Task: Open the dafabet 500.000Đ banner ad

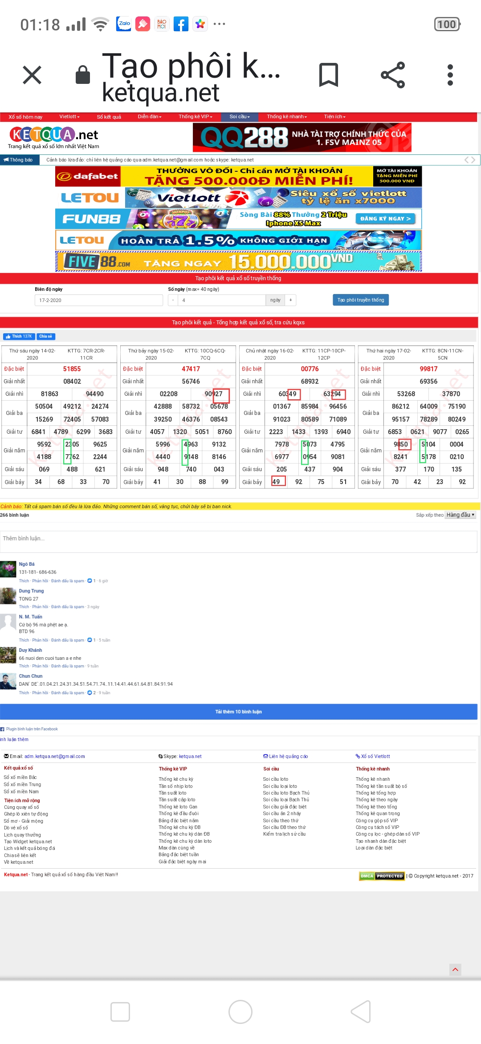Action: (x=238, y=176)
